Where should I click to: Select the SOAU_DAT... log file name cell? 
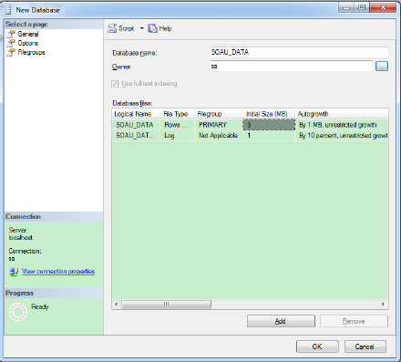tap(136, 136)
